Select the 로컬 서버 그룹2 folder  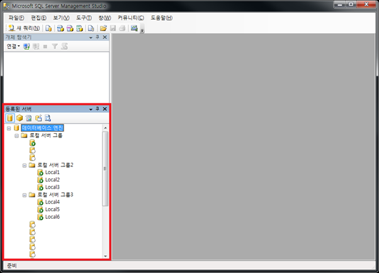(x=55, y=165)
